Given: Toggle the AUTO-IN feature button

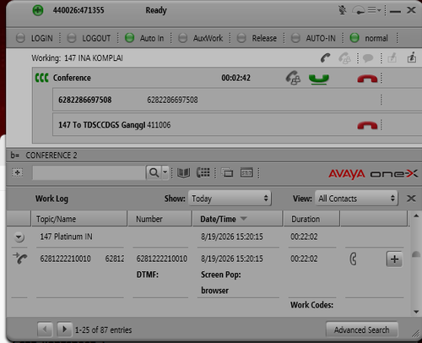Looking at the screenshot, I should tap(313, 38).
